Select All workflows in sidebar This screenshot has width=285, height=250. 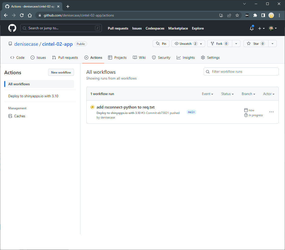tap(40, 84)
